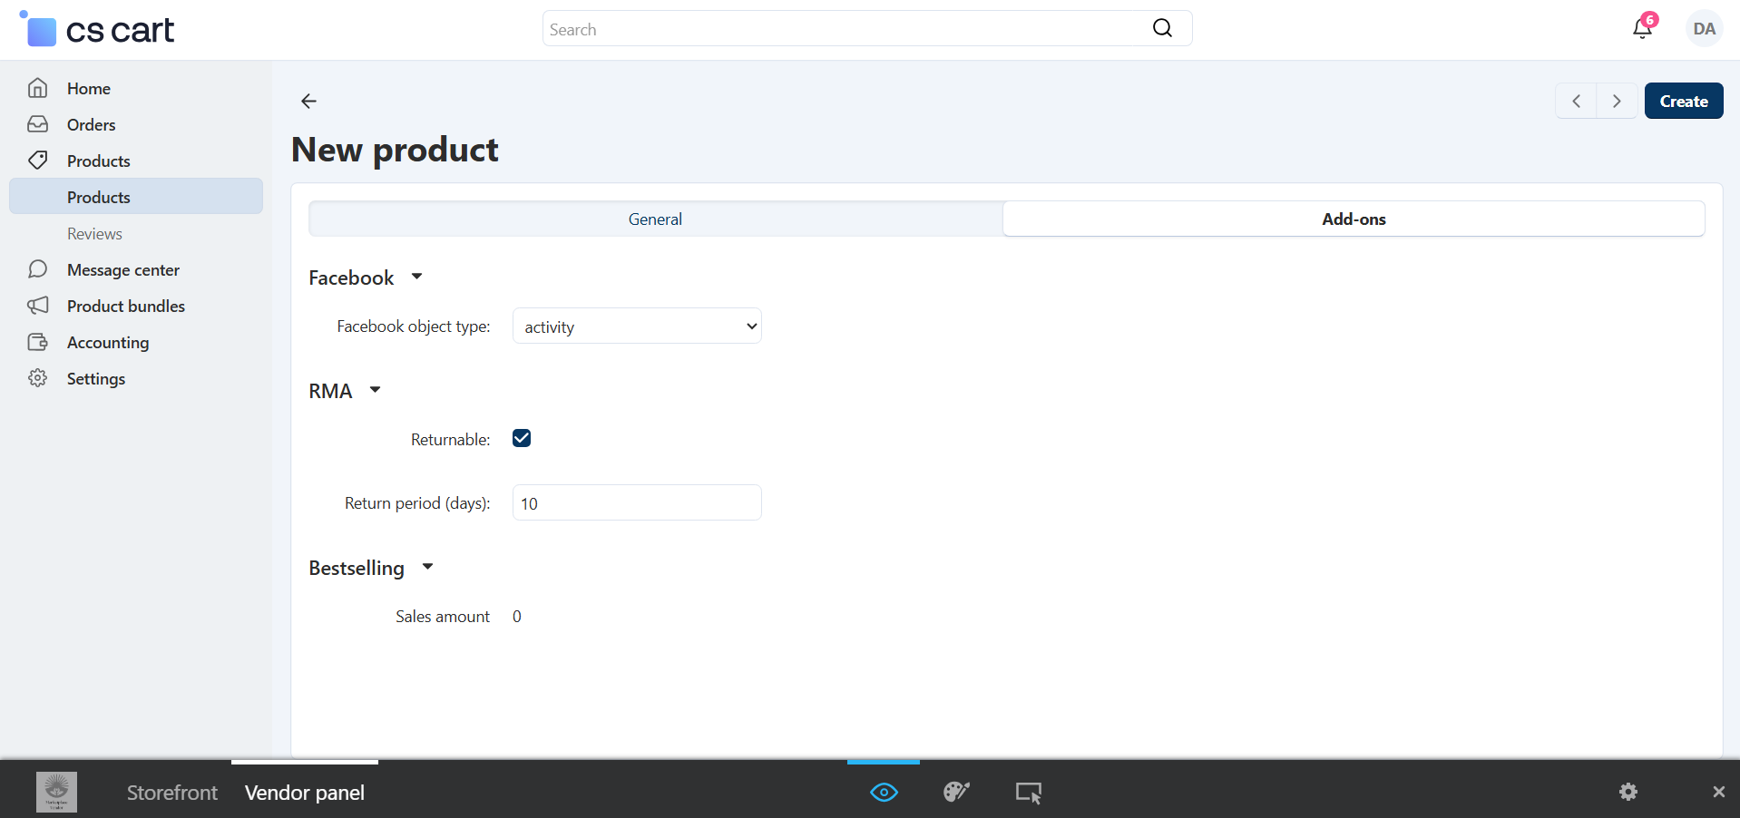Image resolution: width=1740 pixels, height=818 pixels.
Task: Click the Create button
Action: point(1684,102)
